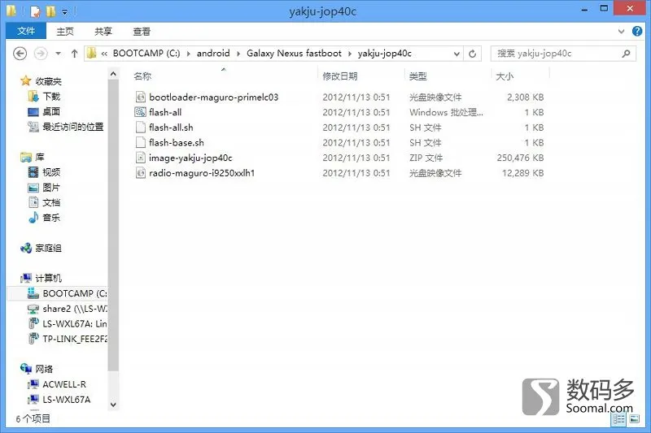
Task: Open 计算机 computer in navigation pane
Action: pyautogui.click(x=48, y=279)
